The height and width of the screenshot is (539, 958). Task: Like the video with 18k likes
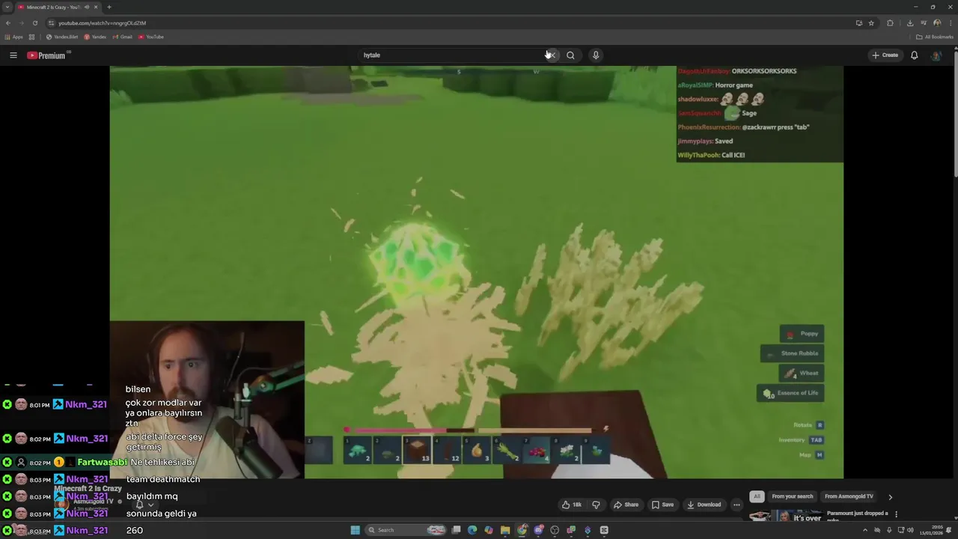[573, 505]
